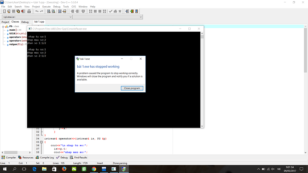
Task: Collapse the code fold marker at line 35
Action: 42,142
